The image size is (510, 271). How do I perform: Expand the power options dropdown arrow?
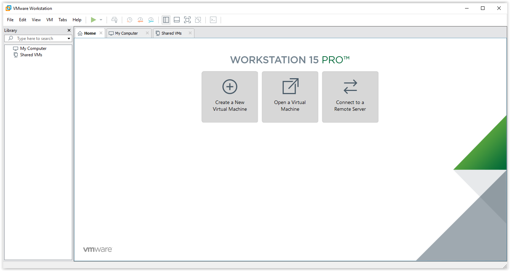(101, 20)
